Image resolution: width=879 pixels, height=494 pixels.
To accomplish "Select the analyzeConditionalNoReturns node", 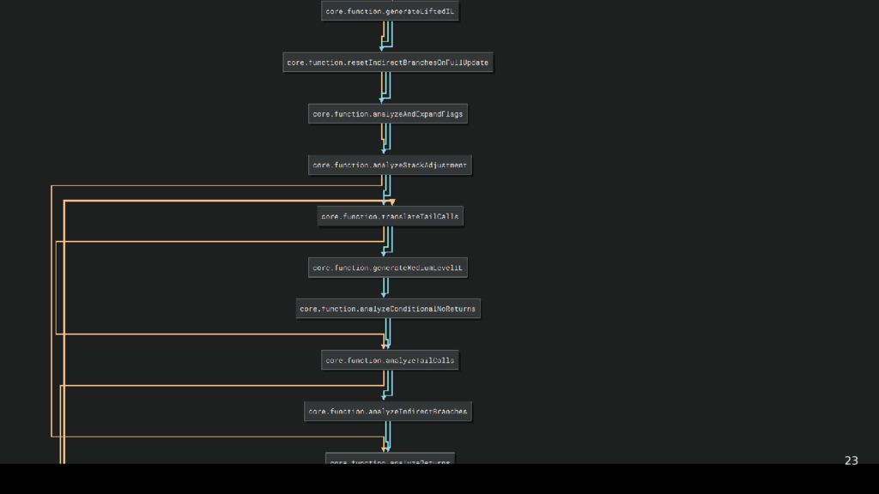I will pyautogui.click(x=388, y=309).
